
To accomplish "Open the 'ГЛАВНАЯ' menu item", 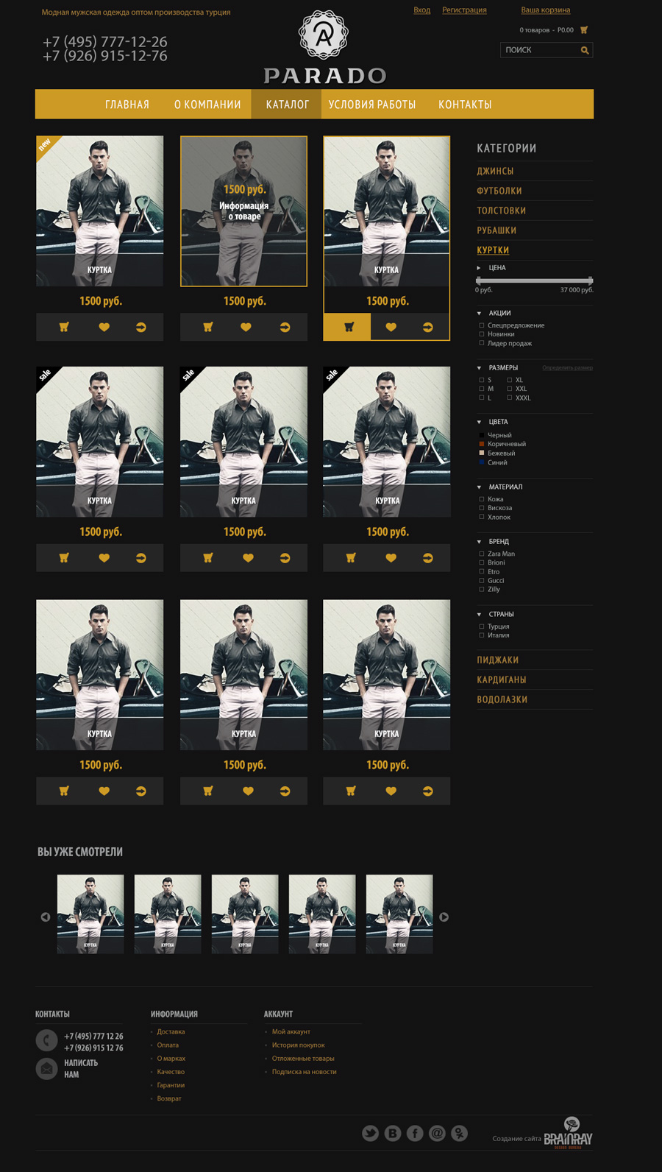I will [x=127, y=105].
